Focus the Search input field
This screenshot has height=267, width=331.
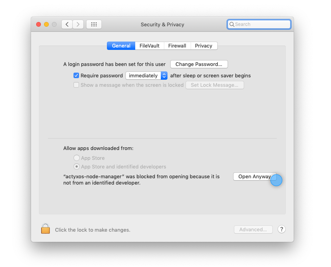(261, 24)
